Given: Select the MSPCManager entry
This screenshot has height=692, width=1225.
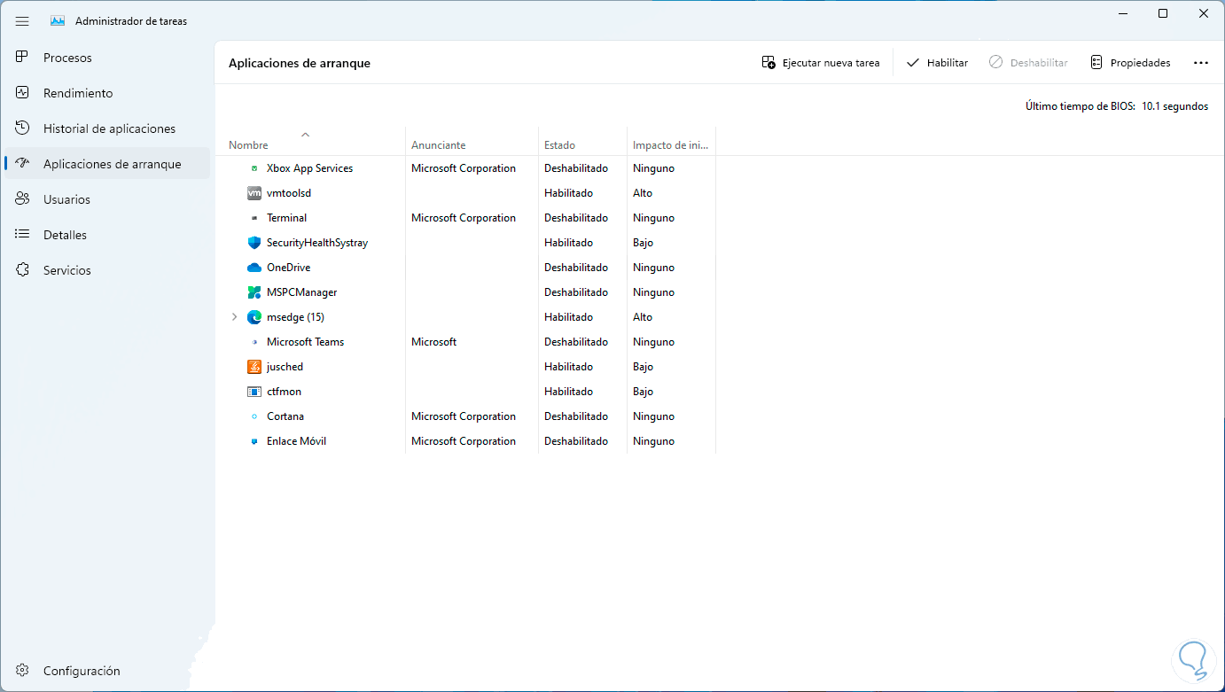Looking at the screenshot, I should pyautogui.click(x=301, y=292).
